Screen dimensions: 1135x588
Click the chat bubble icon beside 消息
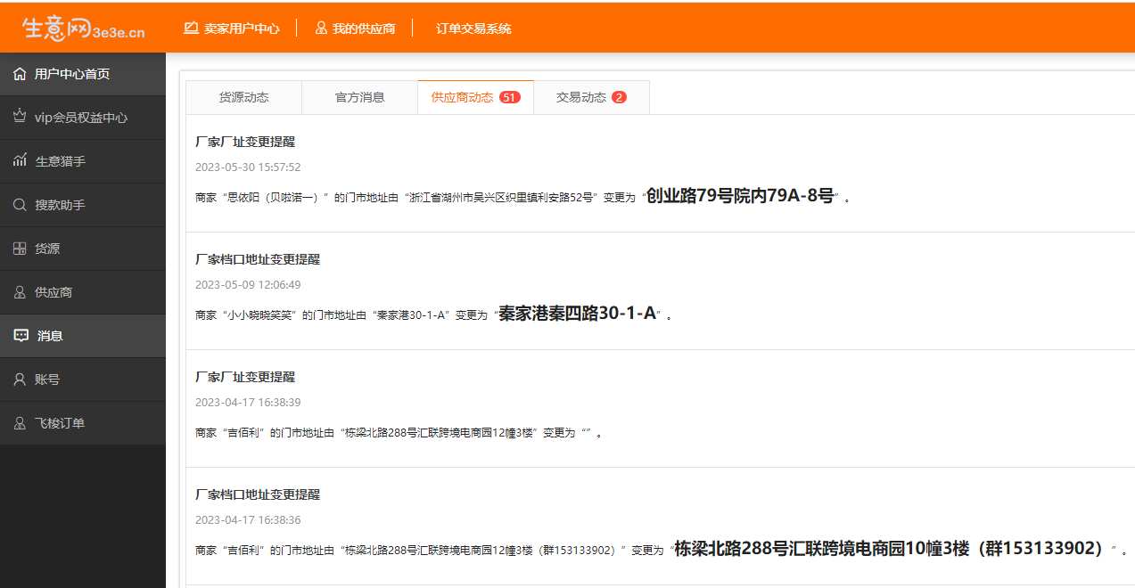[21, 336]
